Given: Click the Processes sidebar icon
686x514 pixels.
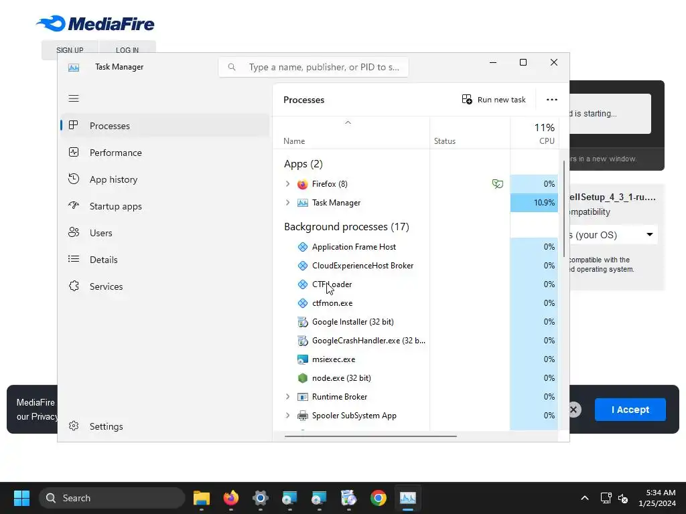Looking at the screenshot, I should coord(74,125).
